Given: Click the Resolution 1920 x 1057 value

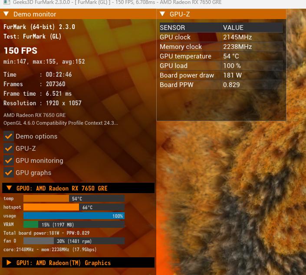Looking at the screenshot, I should 64,103.
